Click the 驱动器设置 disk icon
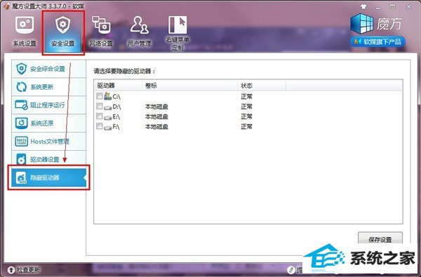The height and width of the screenshot is (277, 421). [x=21, y=159]
